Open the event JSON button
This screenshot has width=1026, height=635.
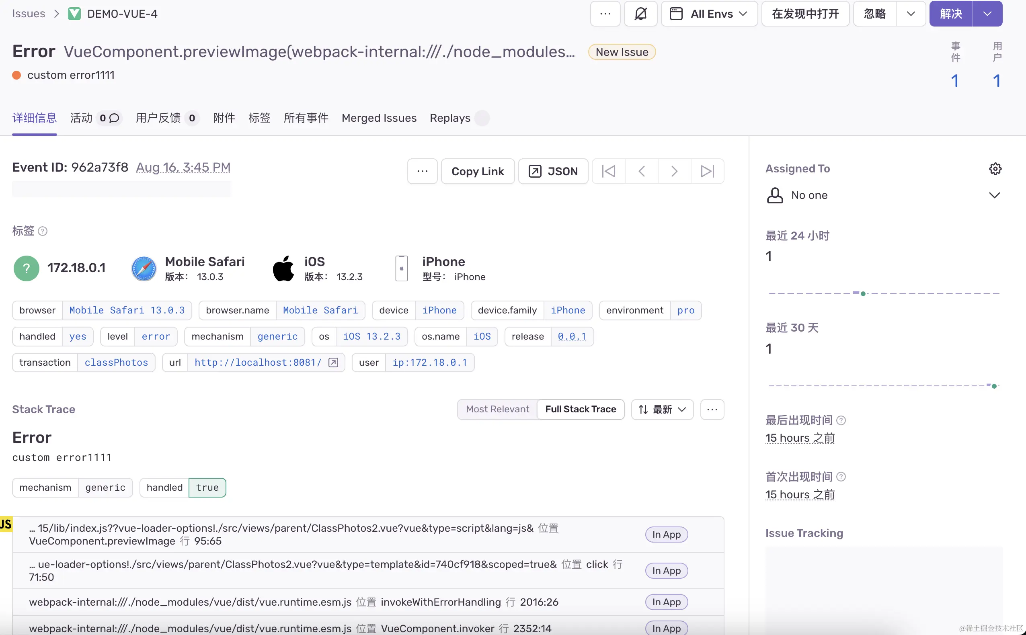tap(553, 171)
